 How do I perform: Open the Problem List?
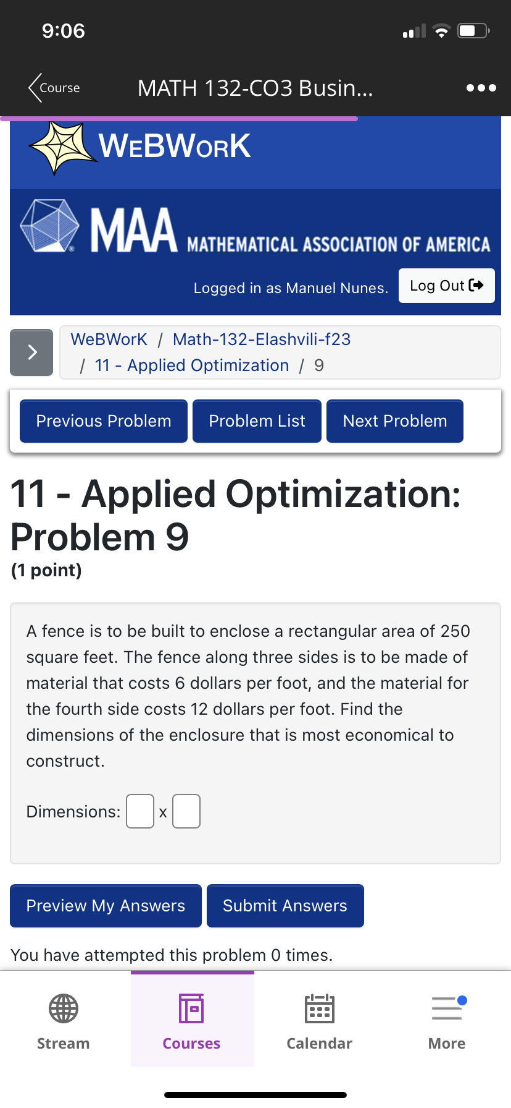pos(257,421)
